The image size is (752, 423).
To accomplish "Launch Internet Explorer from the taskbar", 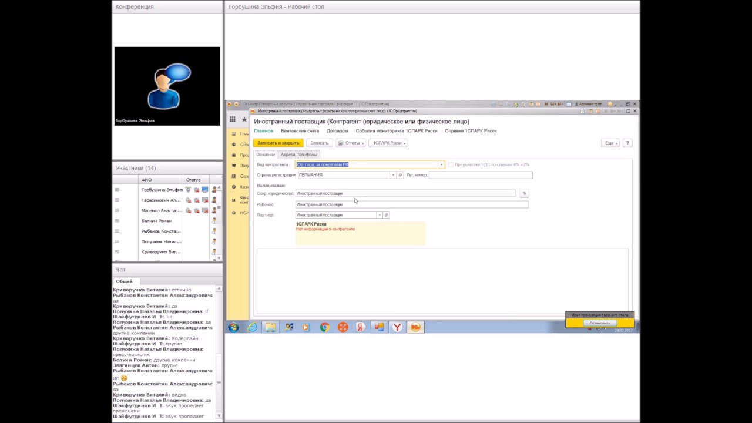I will (x=252, y=327).
